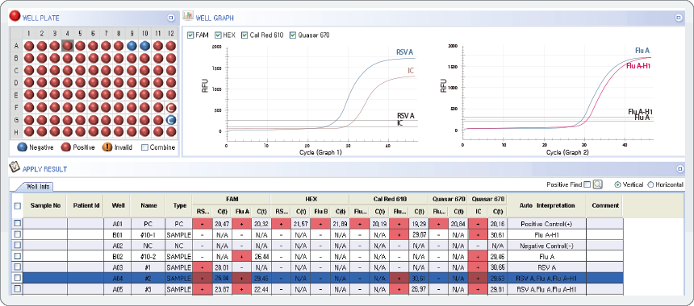Check the select-all header checkbox
This screenshot has width=694, height=306.
click(17, 206)
